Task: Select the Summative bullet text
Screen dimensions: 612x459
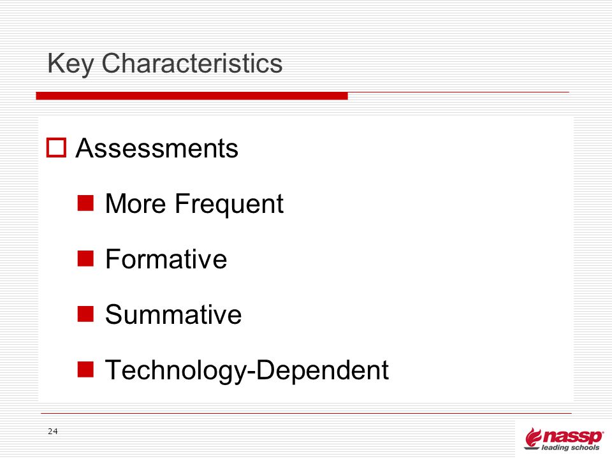Action: pos(173,314)
